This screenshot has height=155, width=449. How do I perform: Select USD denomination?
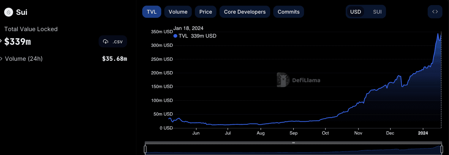tap(355, 12)
